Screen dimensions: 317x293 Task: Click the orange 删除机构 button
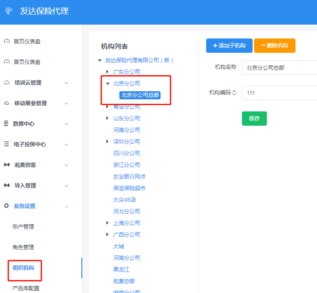(x=275, y=46)
